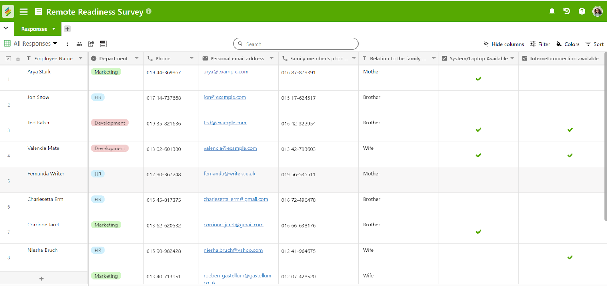Open the collaborators people icon
Image resolution: width=607 pixels, height=286 pixels.
[x=79, y=44]
